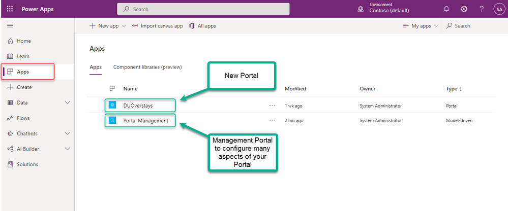Open Flows in sidebar
Viewport: 508px width, 211px height.
pyautogui.click(x=37, y=118)
